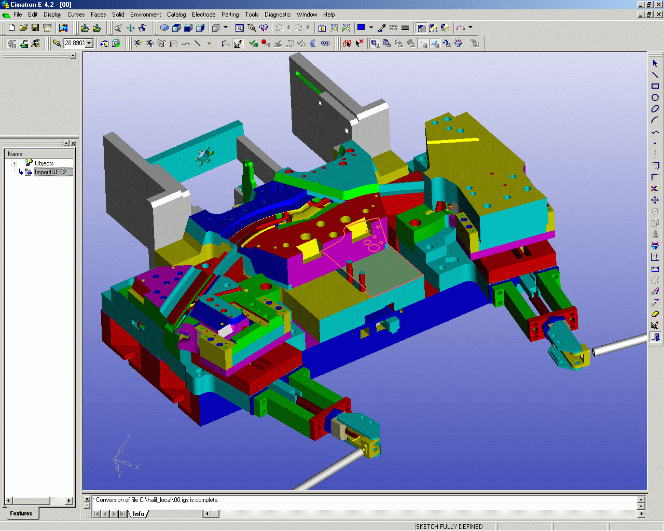Select the ImportIGES2 tree item

(x=50, y=172)
